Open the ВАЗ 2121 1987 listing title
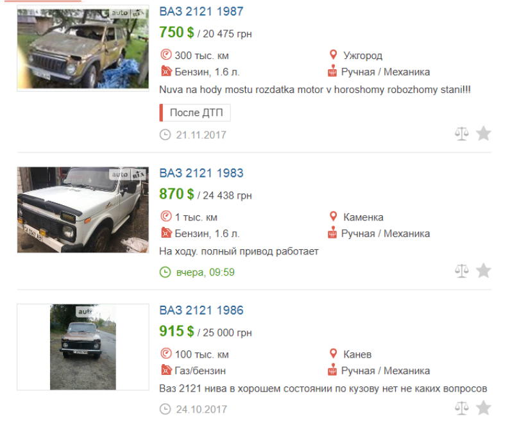510x423 pixels. (x=201, y=12)
